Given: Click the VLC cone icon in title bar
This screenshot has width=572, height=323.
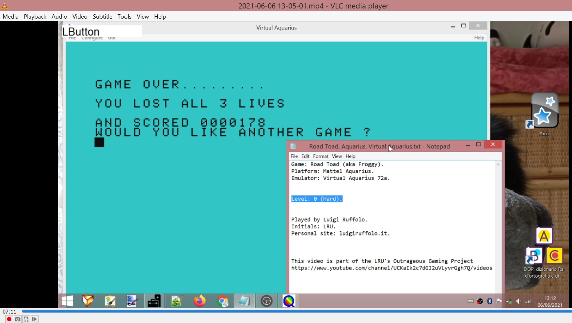Looking at the screenshot, I should tap(5, 6).
